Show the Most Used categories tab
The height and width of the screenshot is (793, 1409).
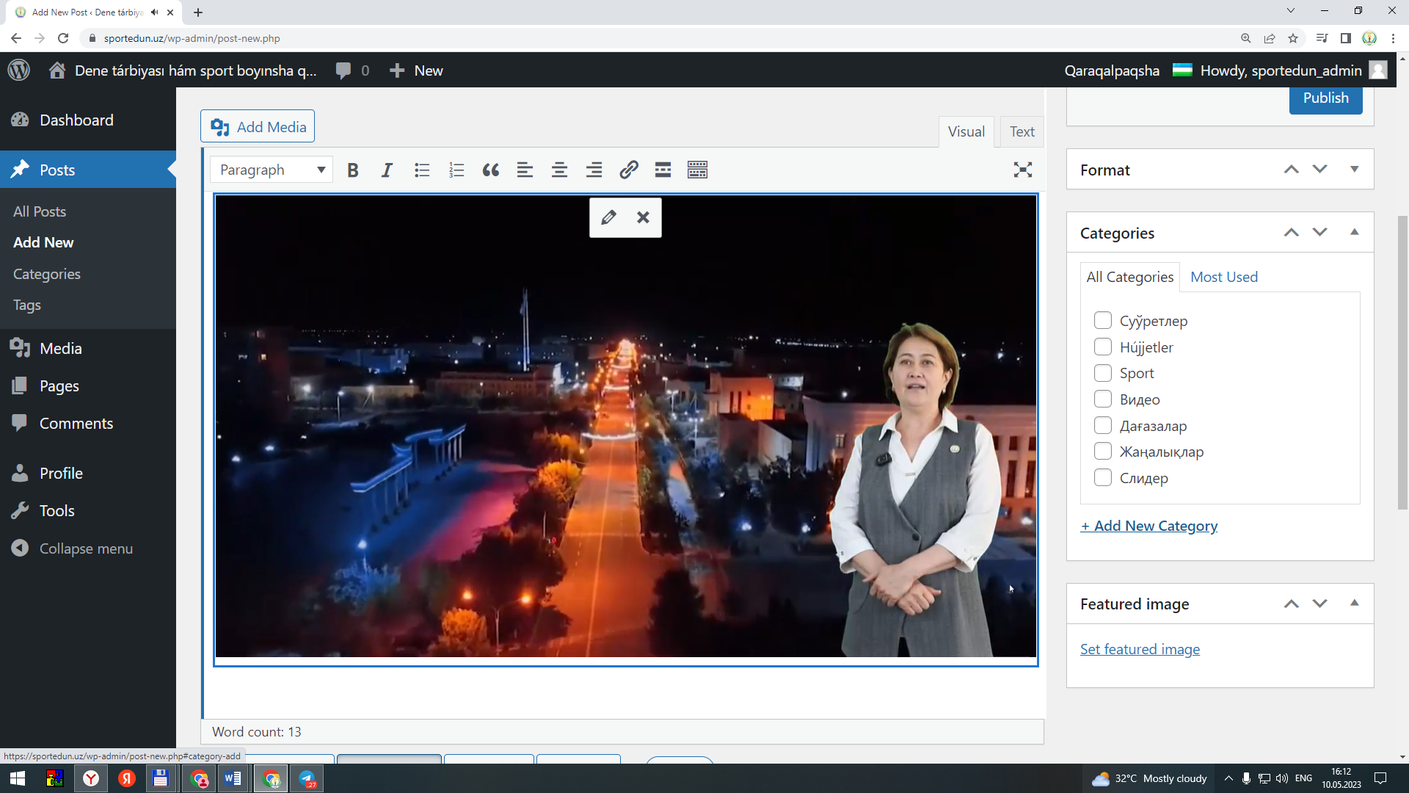(1224, 277)
